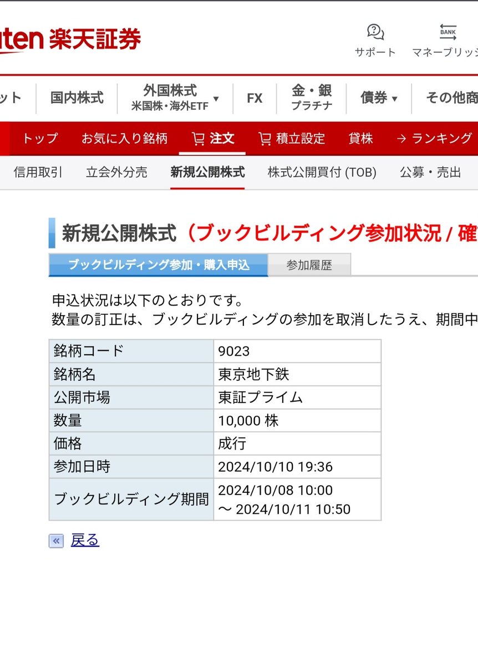Click the 株式公開買付 (TOB) option

pyautogui.click(x=322, y=173)
